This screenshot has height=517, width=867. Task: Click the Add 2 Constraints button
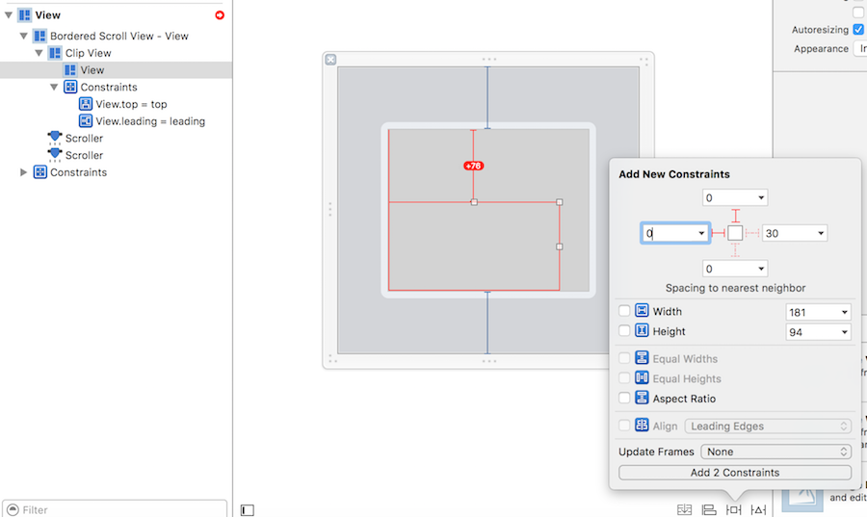[x=735, y=473]
